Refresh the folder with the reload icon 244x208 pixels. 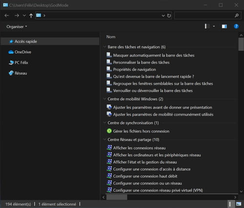tap(169, 16)
